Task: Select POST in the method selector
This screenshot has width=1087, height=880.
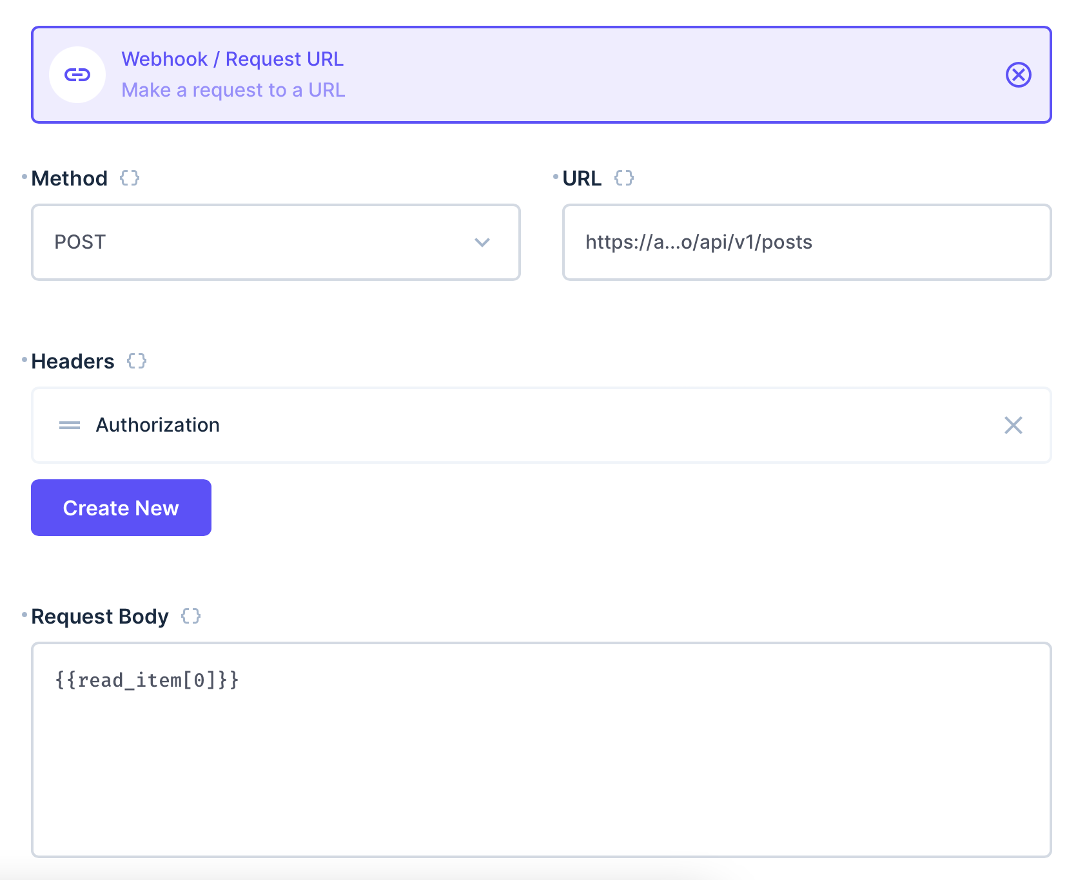Action: [x=80, y=242]
